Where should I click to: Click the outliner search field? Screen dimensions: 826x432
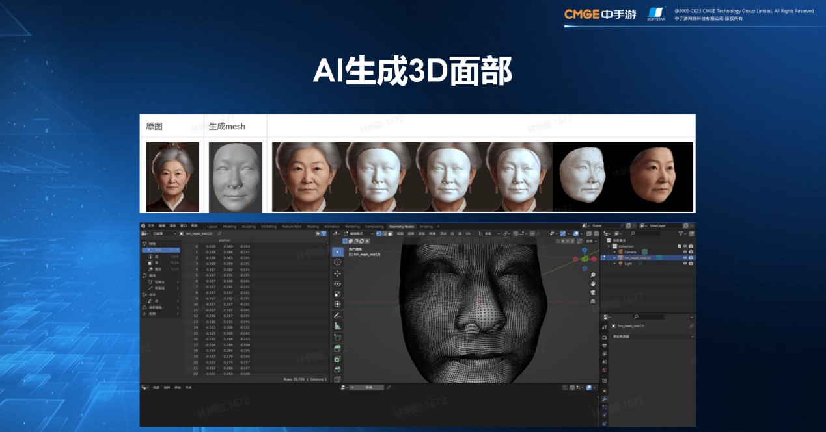tap(645, 233)
